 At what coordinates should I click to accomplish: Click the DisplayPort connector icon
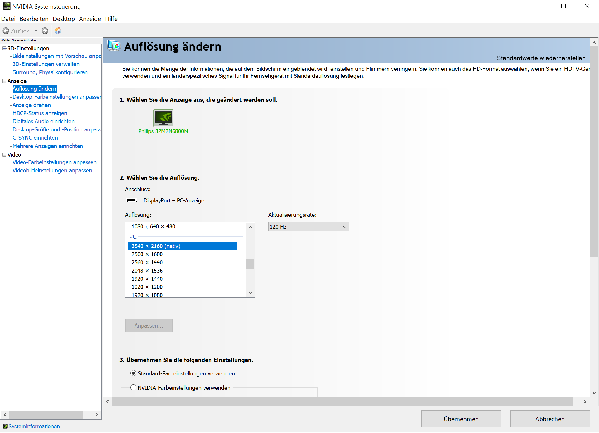[131, 200]
